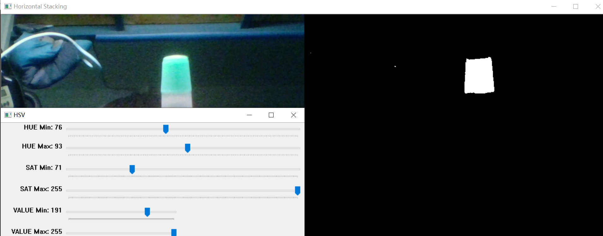Click the HUE Min slider handle

[166, 129]
